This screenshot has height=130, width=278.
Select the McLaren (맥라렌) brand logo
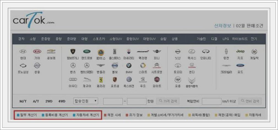pyautogui.click(x=143, y=51)
